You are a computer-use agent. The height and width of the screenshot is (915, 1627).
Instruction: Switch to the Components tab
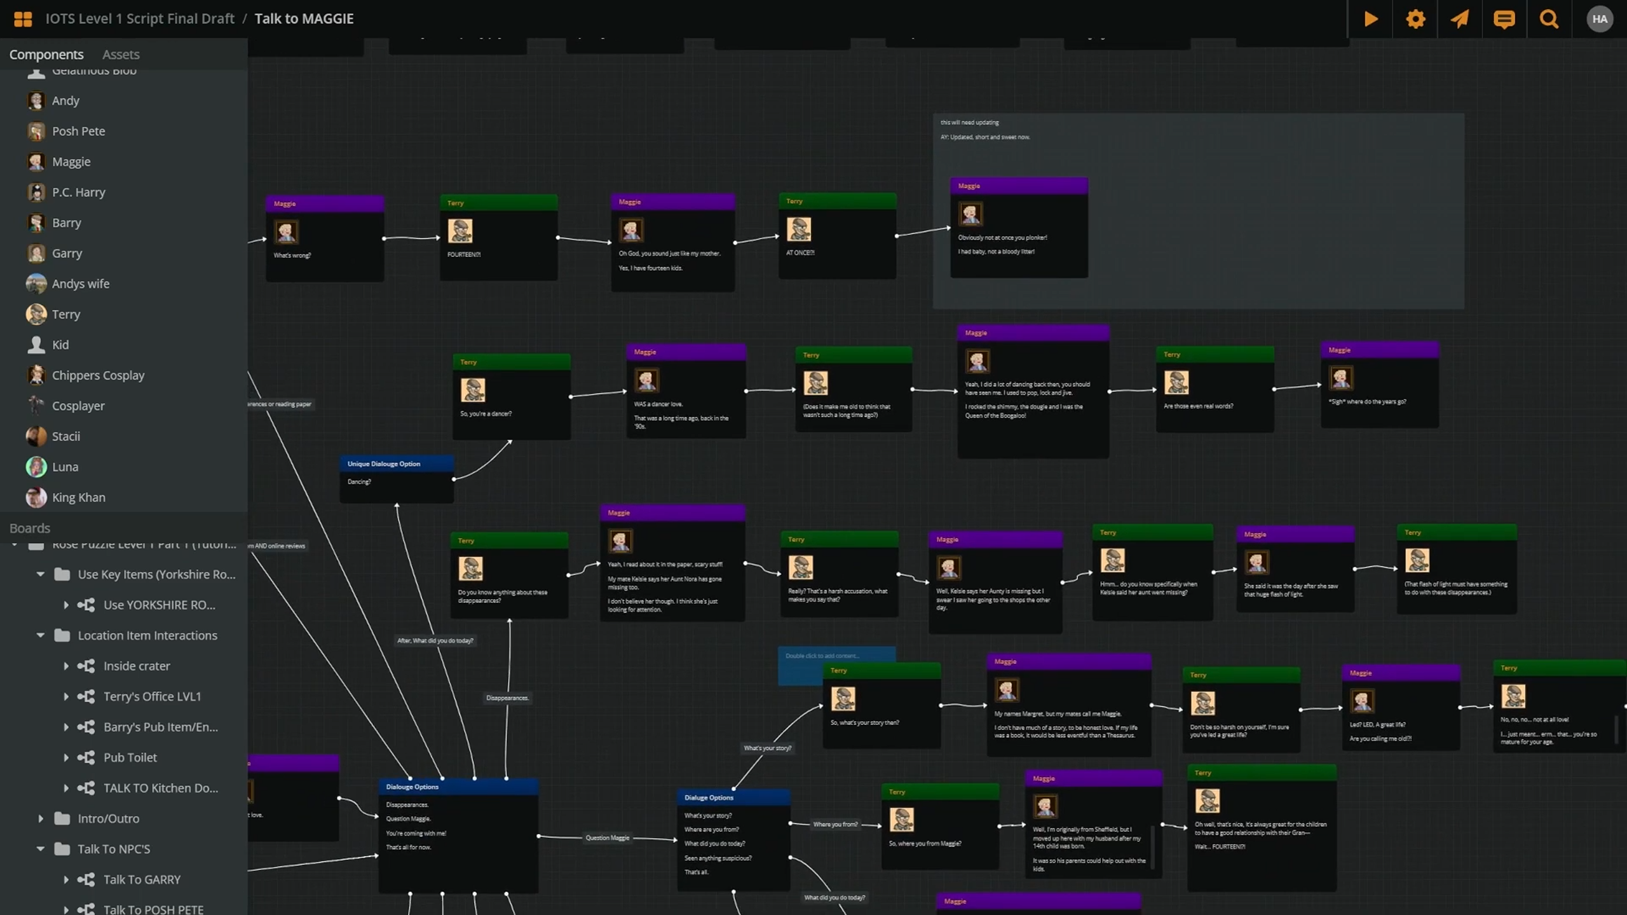[x=46, y=55]
